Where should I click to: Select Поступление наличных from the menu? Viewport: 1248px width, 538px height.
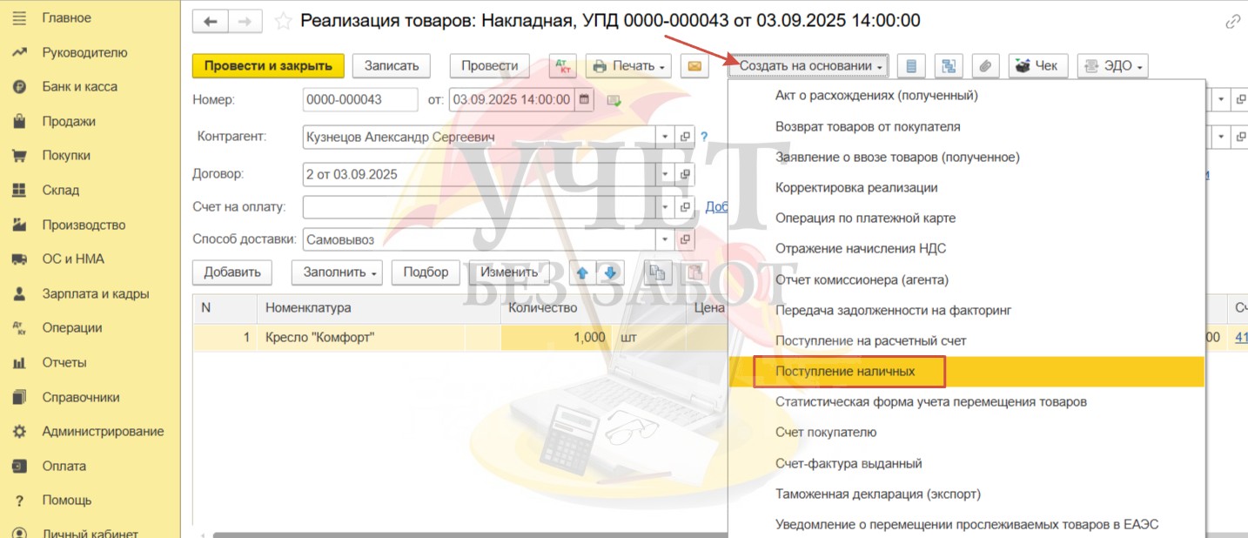[845, 372]
